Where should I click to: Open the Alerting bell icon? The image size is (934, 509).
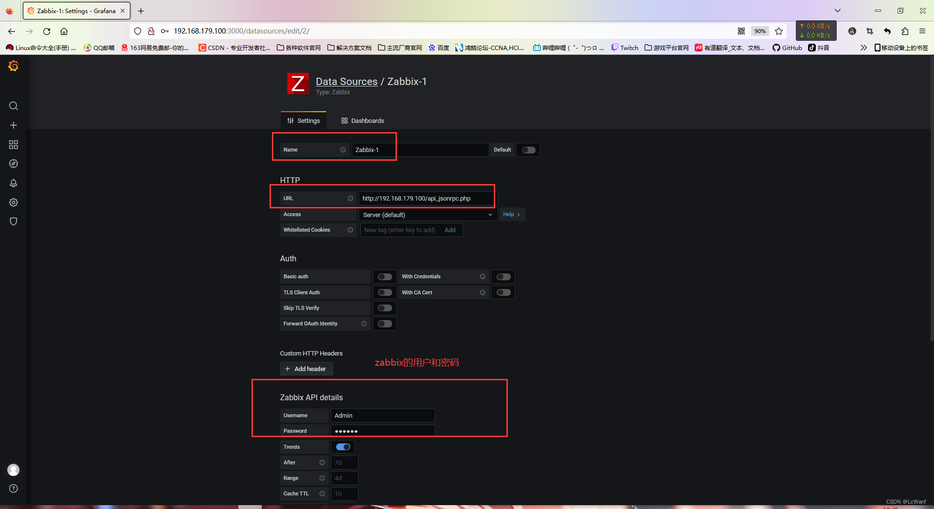pos(14,183)
